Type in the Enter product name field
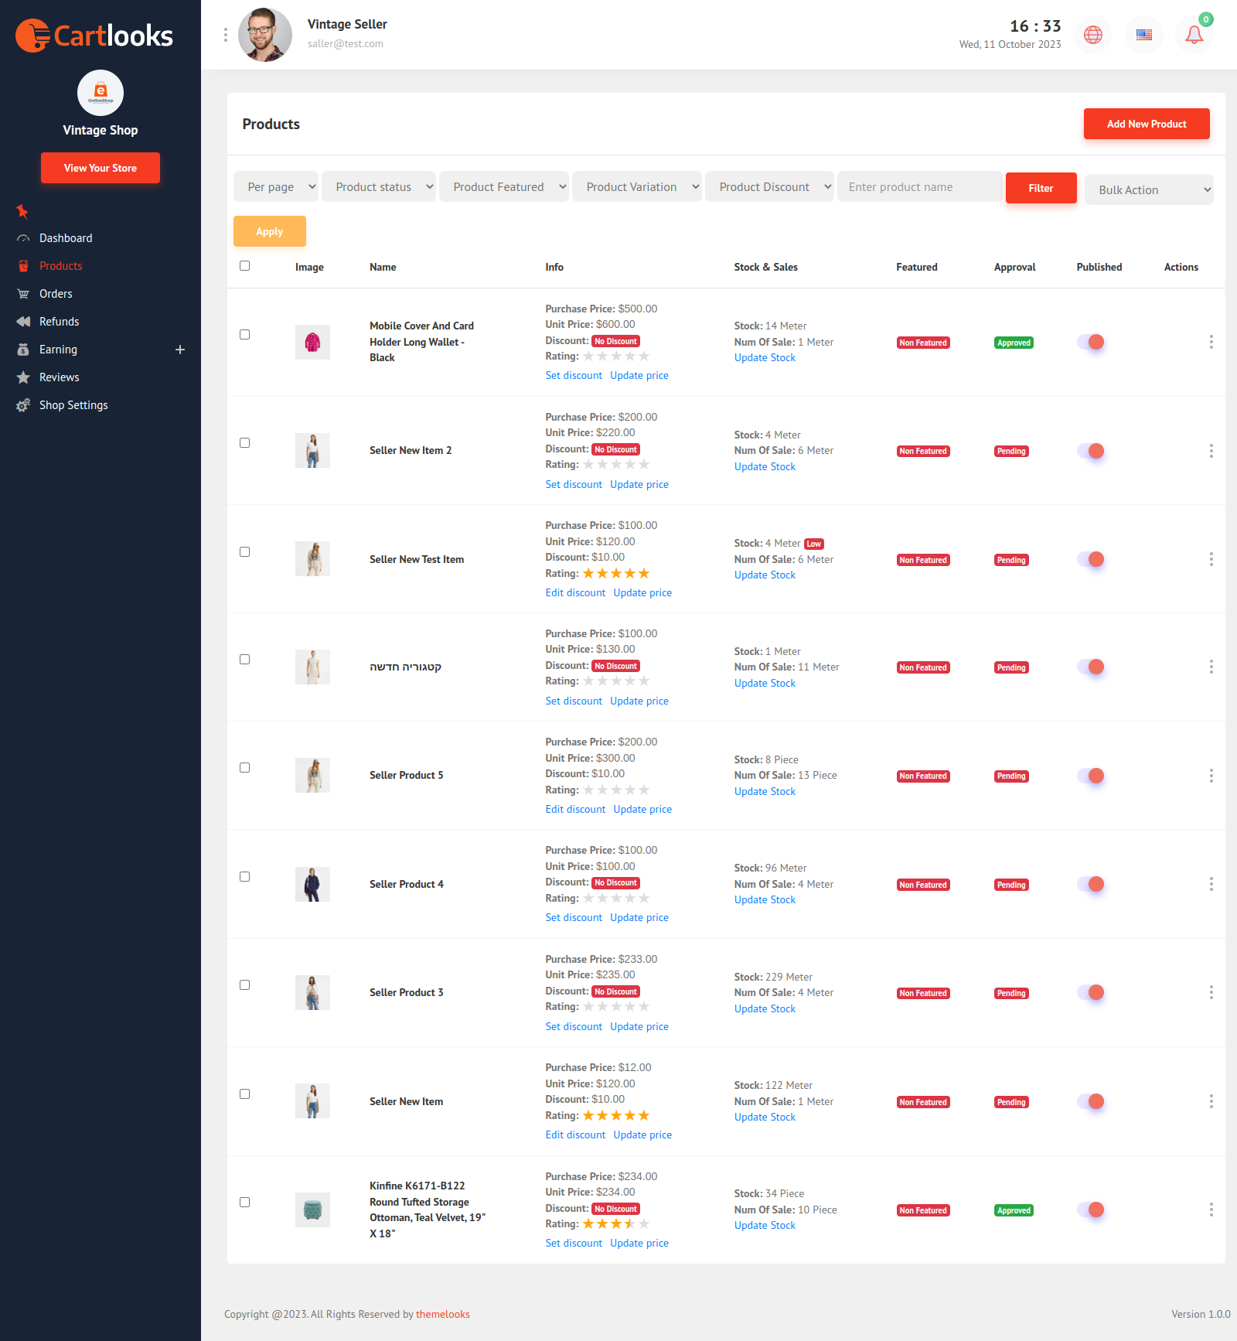Screen dimensions: 1237x1341 (x=918, y=186)
